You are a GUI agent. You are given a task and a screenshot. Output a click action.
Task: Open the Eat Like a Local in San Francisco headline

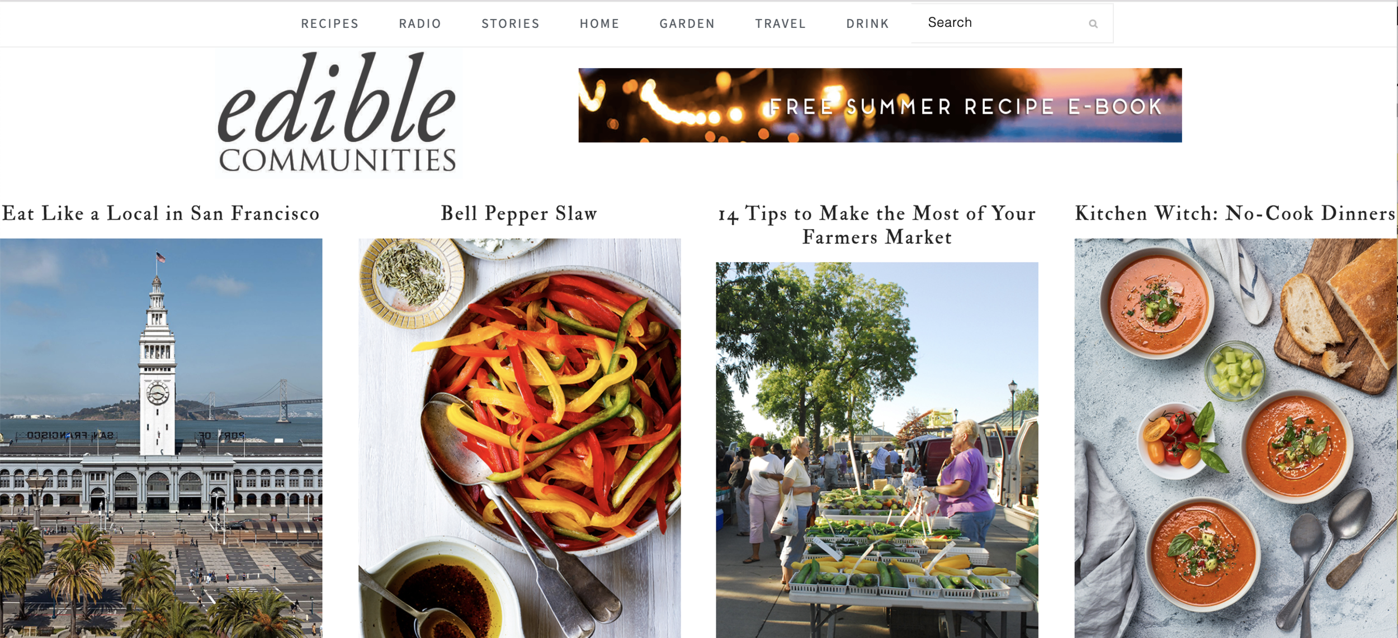click(160, 213)
